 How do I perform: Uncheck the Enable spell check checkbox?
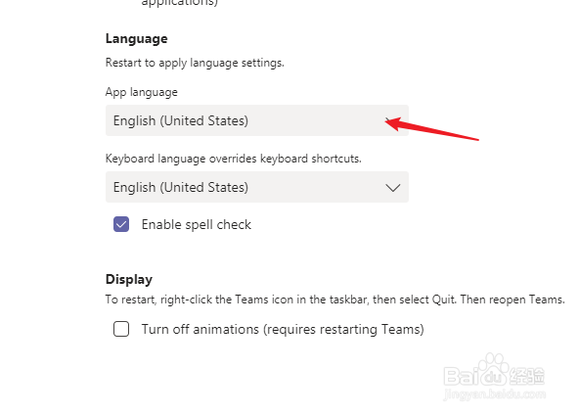tap(121, 224)
